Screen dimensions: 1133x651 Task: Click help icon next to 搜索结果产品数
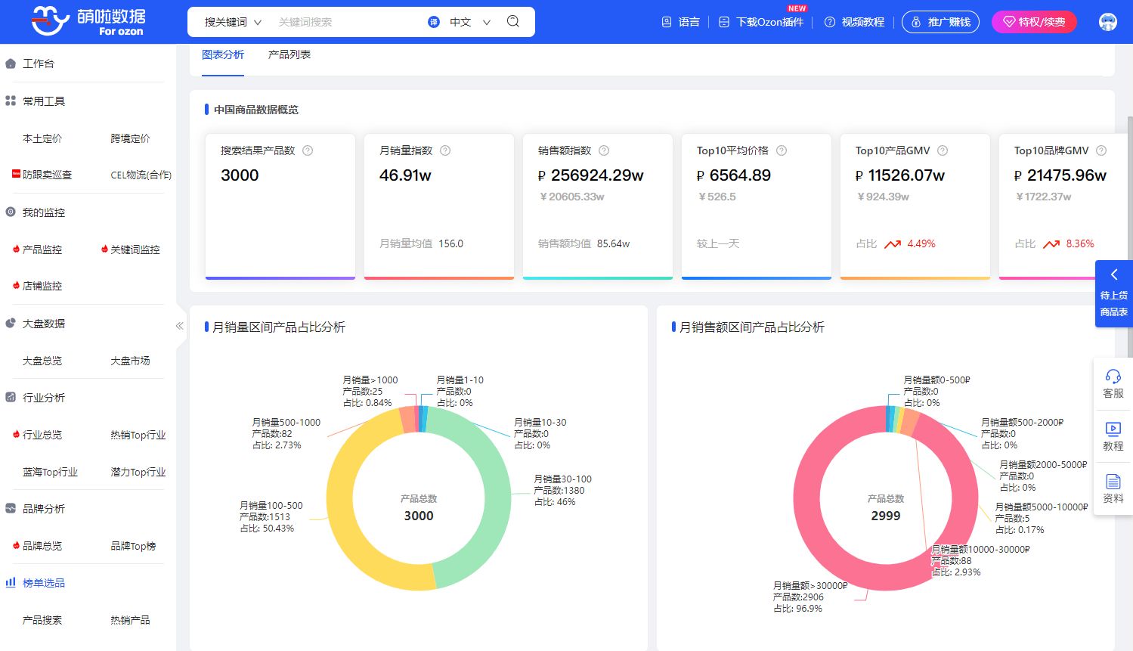tap(308, 150)
